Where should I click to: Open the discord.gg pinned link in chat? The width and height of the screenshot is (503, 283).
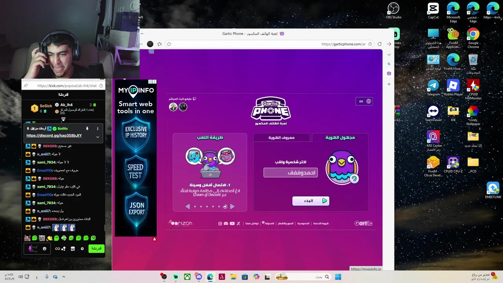coord(54,136)
